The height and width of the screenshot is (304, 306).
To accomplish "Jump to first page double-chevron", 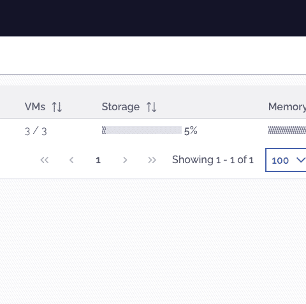I will pos(45,160).
